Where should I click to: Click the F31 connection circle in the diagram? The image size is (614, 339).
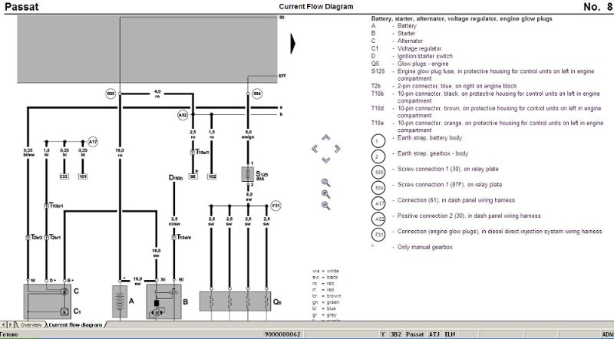click(276, 206)
